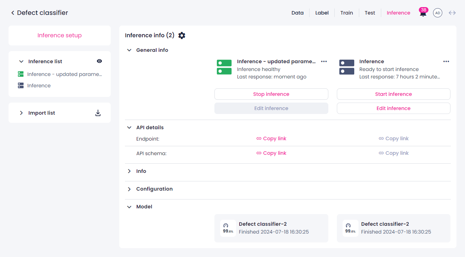Switch to the Data tab
The height and width of the screenshot is (257, 465).
pos(297,13)
